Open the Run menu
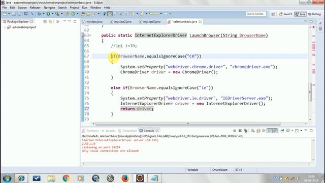The image size is (325, 183). point(85,8)
